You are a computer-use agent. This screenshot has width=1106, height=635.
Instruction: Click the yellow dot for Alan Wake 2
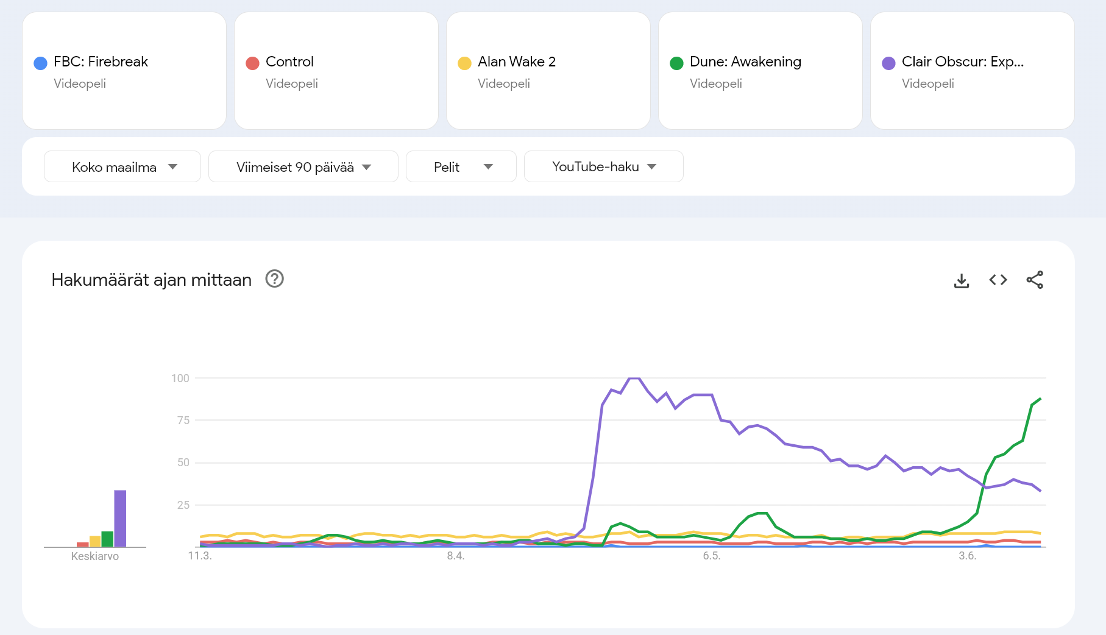464,63
